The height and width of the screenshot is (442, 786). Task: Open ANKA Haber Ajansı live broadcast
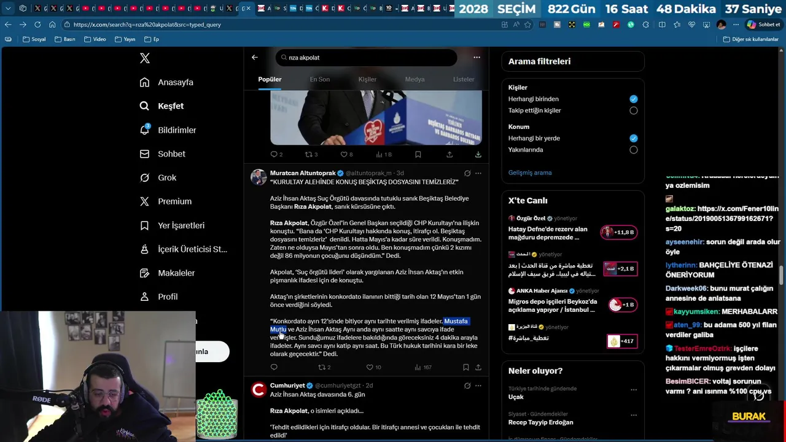[572, 300]
